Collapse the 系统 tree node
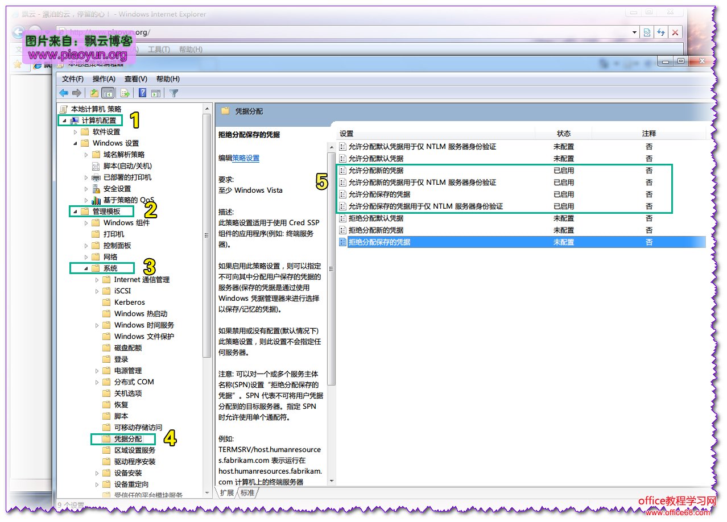This screenshot has width=727, height=522. 86,268
